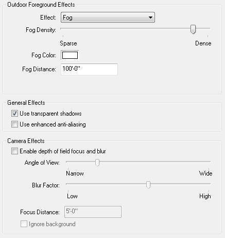The image size is (225, 238).
Task: Open the Effect dropdown showing Fog
Action: tap(108, 18)
